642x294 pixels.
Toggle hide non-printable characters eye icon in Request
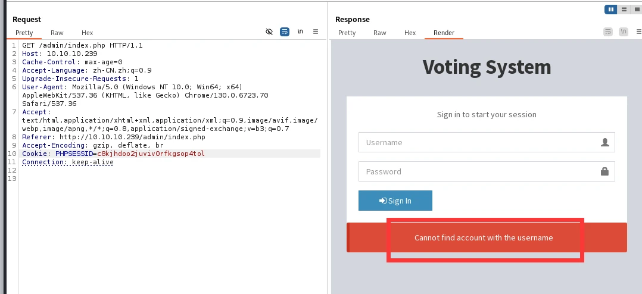(x=269, y=32)
